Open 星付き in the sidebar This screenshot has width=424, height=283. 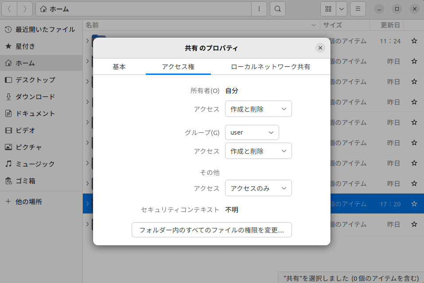41,46
